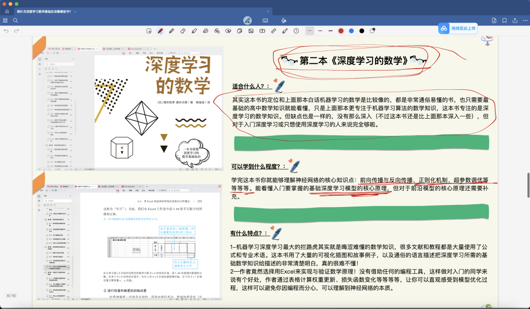Open the Excel neural network page screenshot
The height and width of the screenshot is (309, 530).
pos(130,242)
